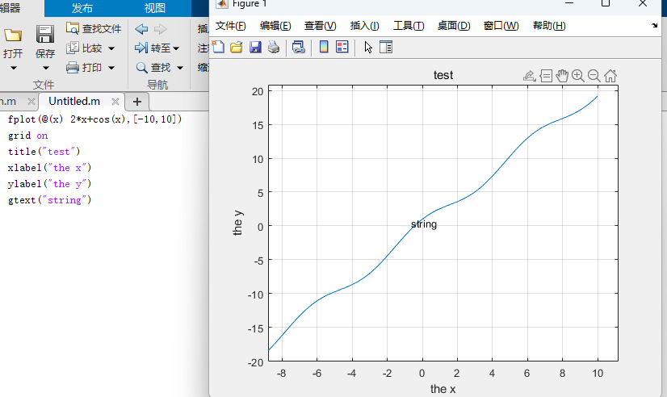Image resolution: width=667 pixels, height=397 pixels.
Task: Switch to the 发布 ribbon tab
Action: click(x=82, y=8)
